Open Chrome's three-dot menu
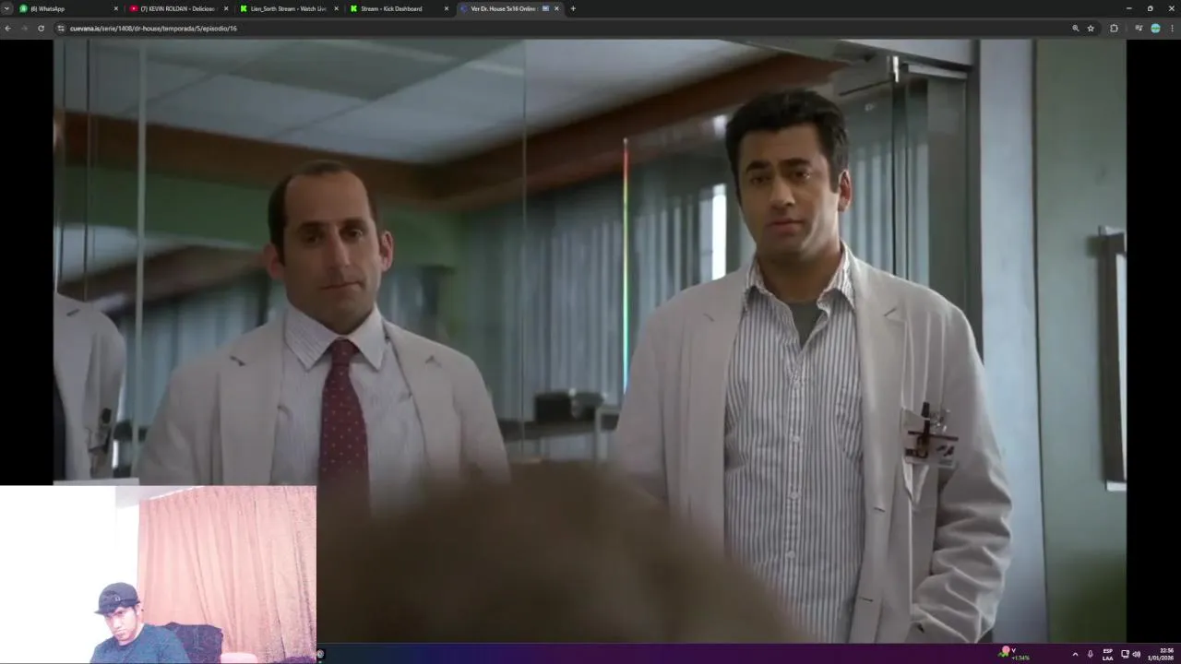 click(x=1172, y=29)
